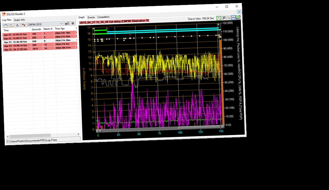Click the open log folder icon
This screenshot has width=329, height=190.
pos(11,25)
